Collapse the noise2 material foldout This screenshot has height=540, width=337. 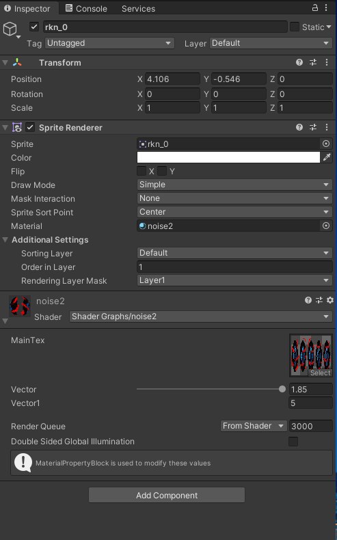pos(5,321)
